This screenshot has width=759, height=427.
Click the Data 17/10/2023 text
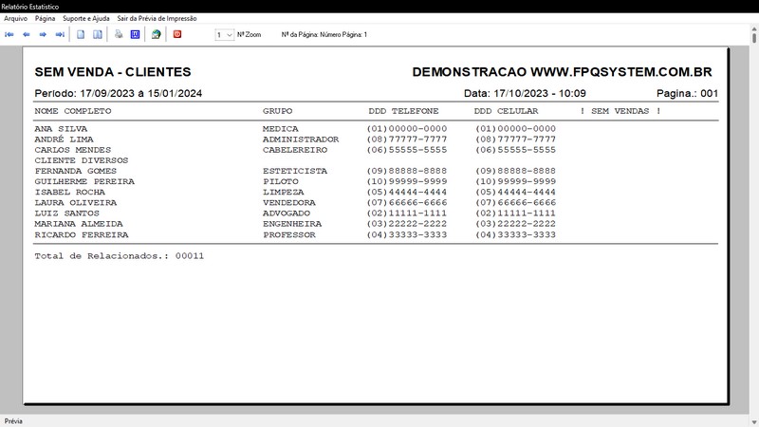[525, 93]
